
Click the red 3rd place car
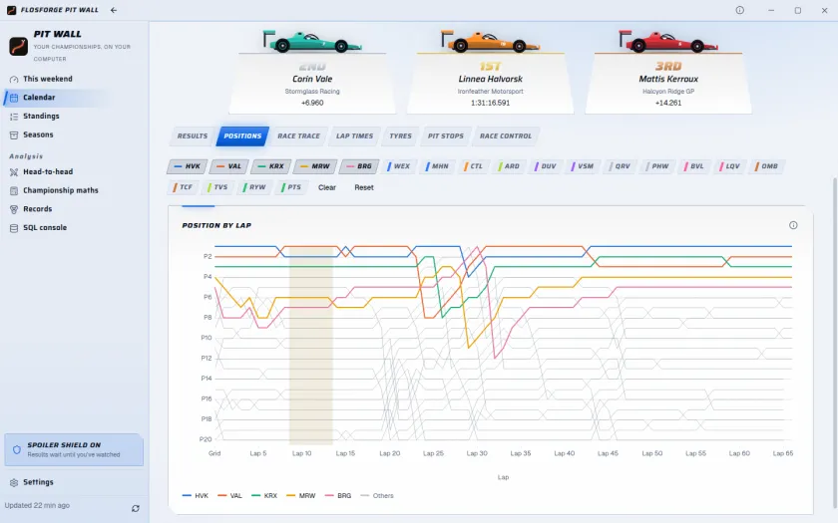[x=668, y=42]
